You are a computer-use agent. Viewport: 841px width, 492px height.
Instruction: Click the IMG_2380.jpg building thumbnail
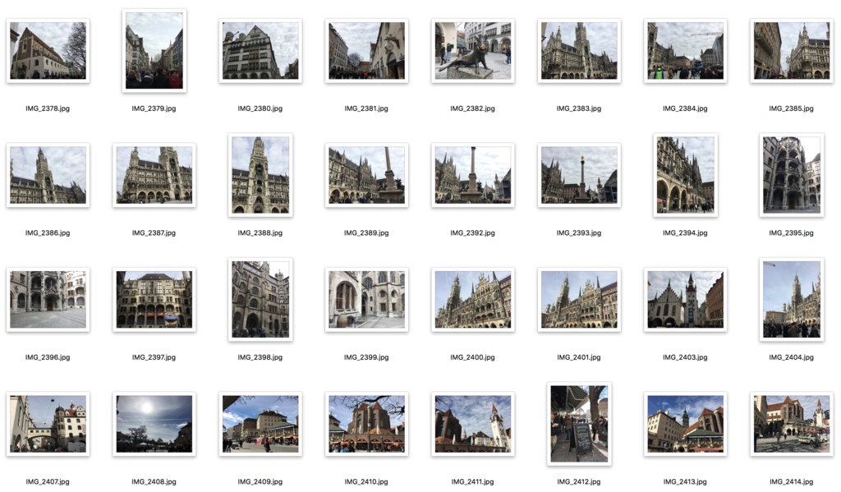[260, 51]
